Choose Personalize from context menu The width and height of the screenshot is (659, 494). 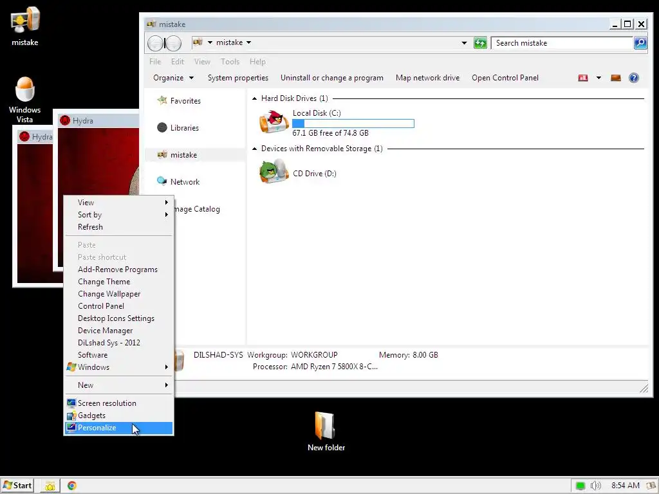[x=118, y=428]
